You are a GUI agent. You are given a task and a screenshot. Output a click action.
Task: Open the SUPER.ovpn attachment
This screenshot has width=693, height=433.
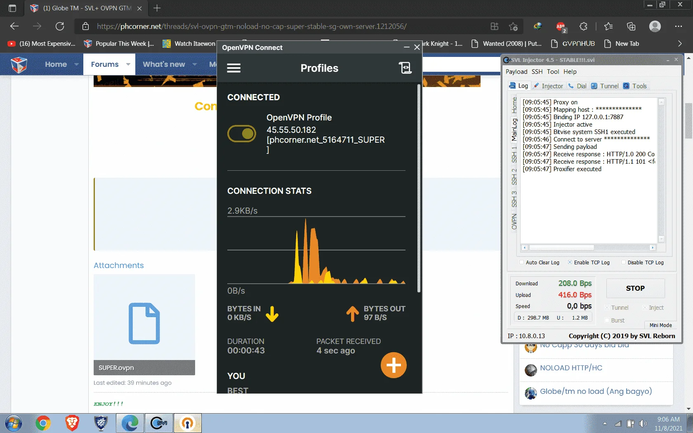point(144,325)
